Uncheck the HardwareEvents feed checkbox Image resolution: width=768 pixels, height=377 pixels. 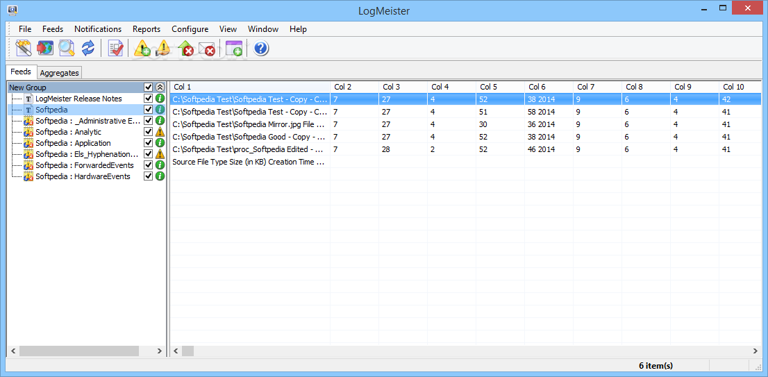click(149, 176)
